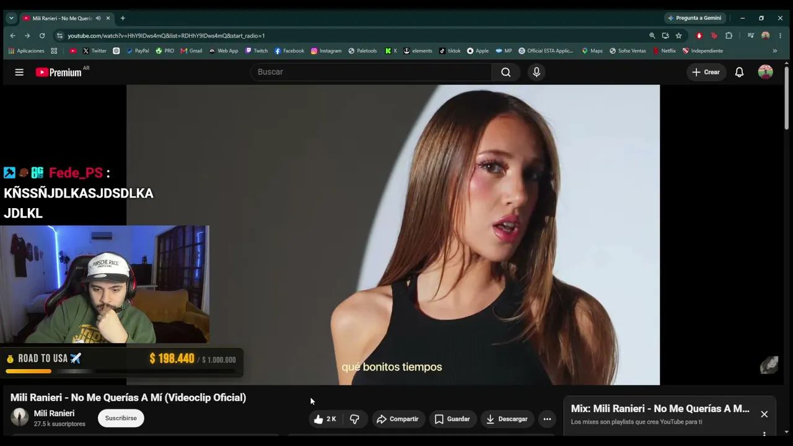The image size is (793, 446).
Task: Show hidden bookmarks with double chevron
Action: click(x=774, y=51)
